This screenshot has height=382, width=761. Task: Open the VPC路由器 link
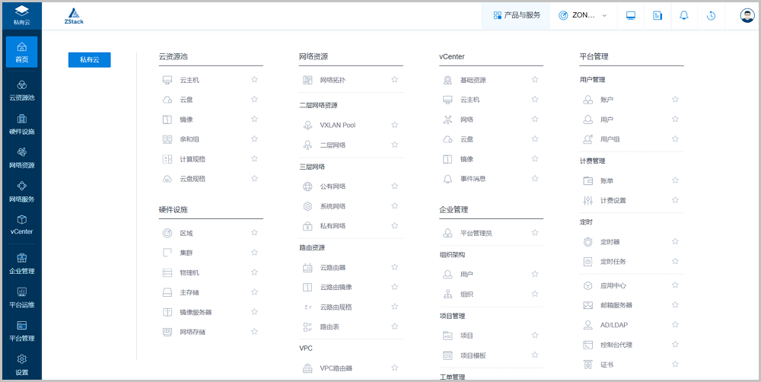(x=336, y=368)
